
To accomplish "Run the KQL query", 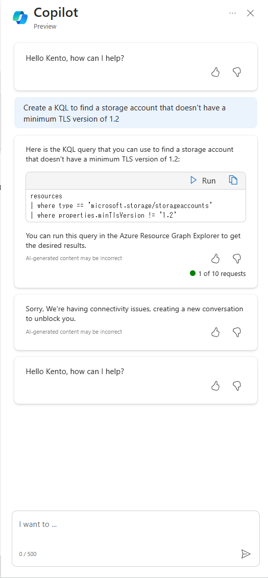I will [203, 180].
